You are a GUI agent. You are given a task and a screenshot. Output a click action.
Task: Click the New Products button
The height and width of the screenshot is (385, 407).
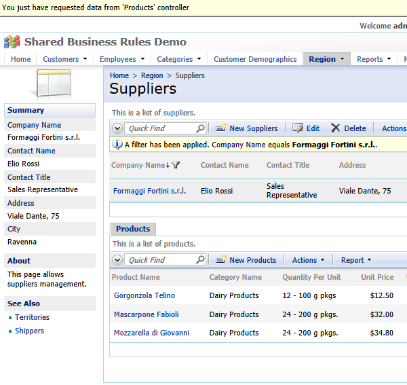pyautogui.click(x=246, y=260)
